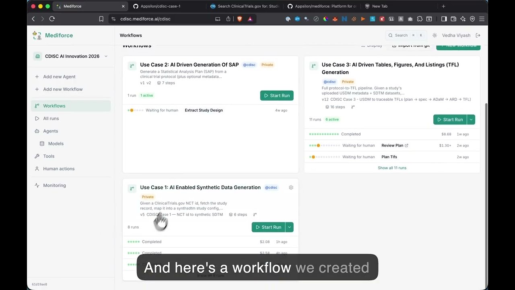The image size is (515, 290).
Task: Click Add new Agent link
Action: (59, 77)
